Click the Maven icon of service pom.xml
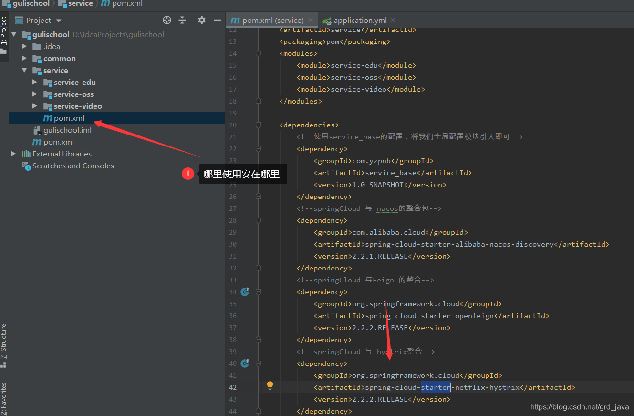Viewport: 634px width, 416px height. pyautogui.click(x=47, y=118)
